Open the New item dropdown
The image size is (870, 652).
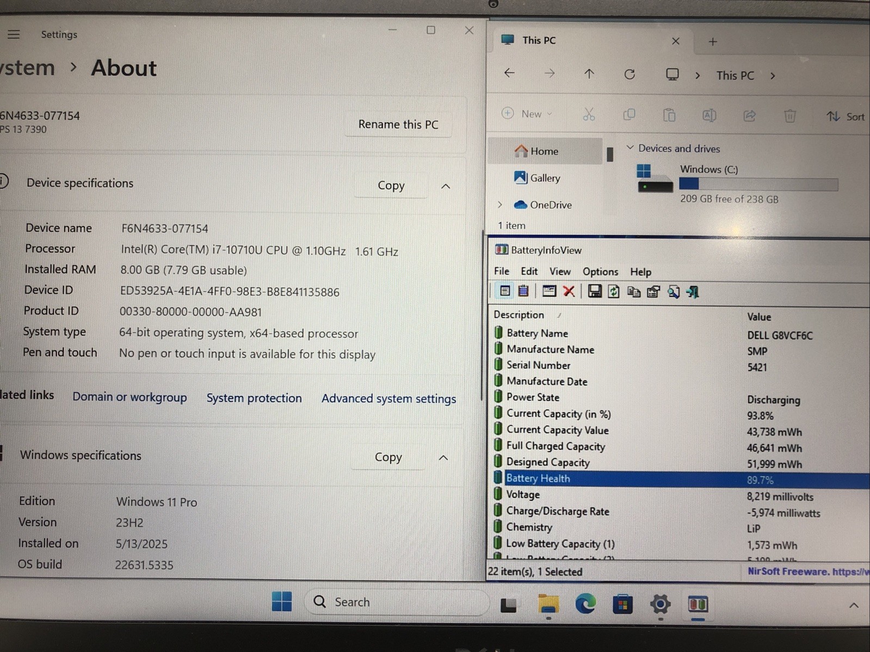pyautogui.click(x=527, y=113)
